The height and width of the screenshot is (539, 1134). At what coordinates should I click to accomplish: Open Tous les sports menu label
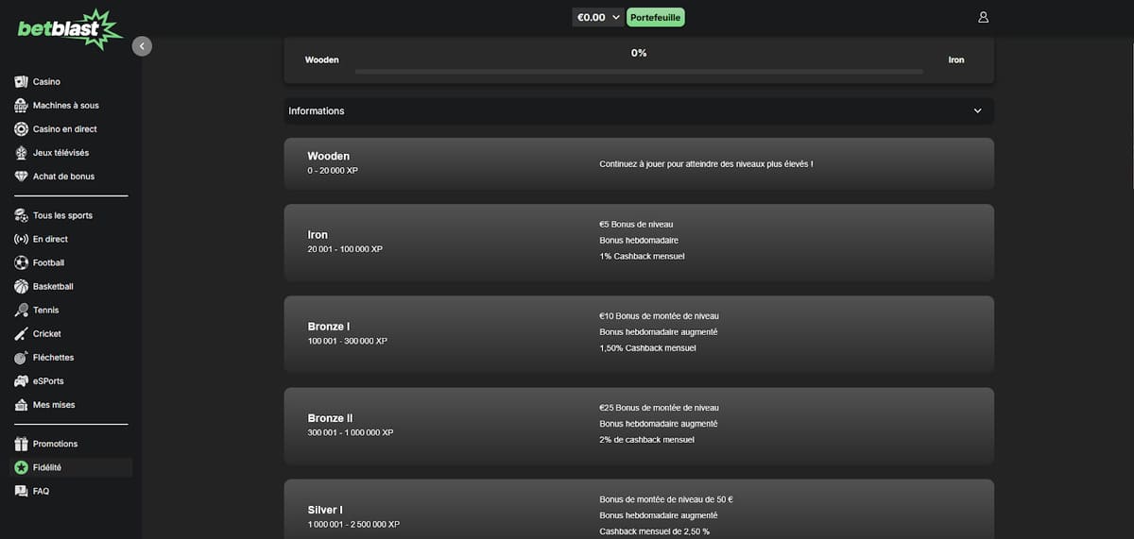(62, 215)
